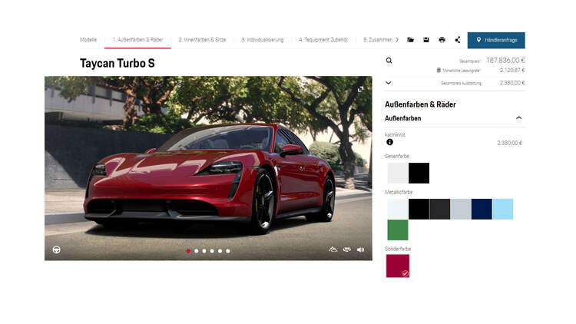Screen dimensions: 576x324
Task: Open the 5. Zusammenfassung tab
Action: point(378,40)
